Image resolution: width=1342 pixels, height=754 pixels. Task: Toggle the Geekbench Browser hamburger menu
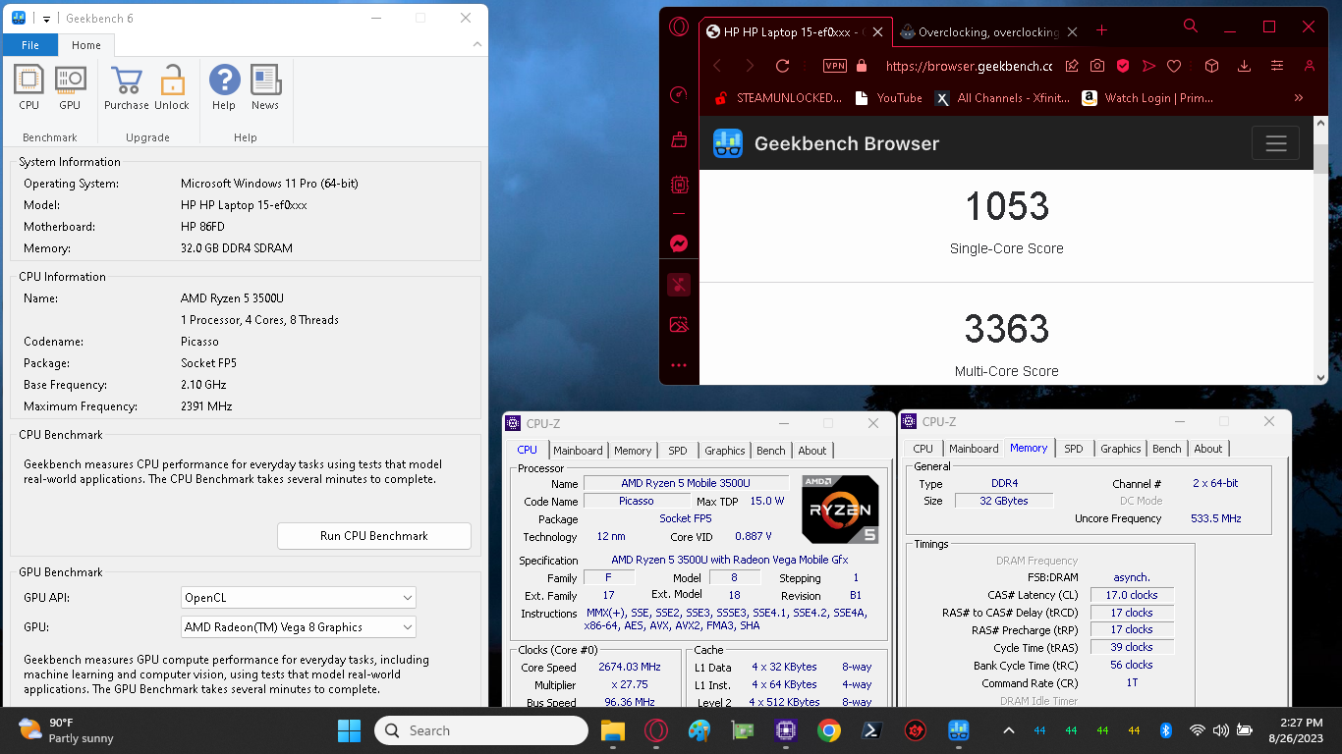(x=1275, y=143)
